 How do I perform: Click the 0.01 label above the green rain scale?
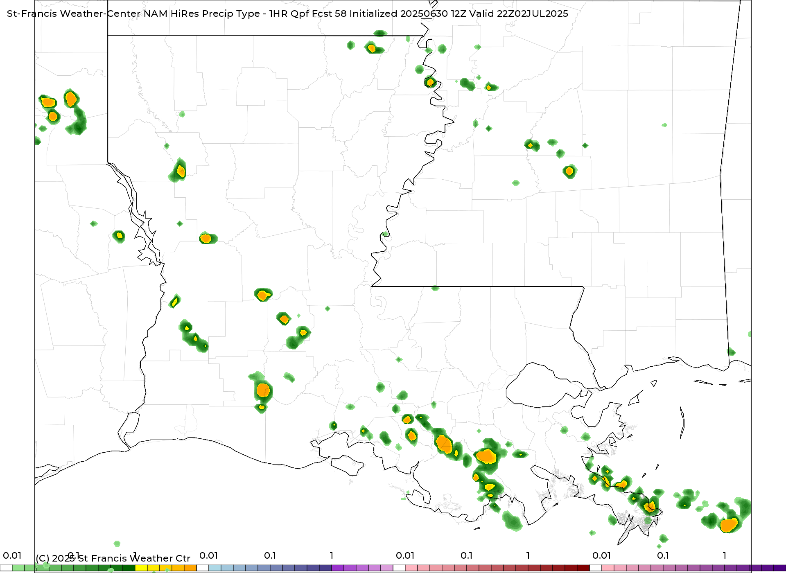click(x=12, y=555)
